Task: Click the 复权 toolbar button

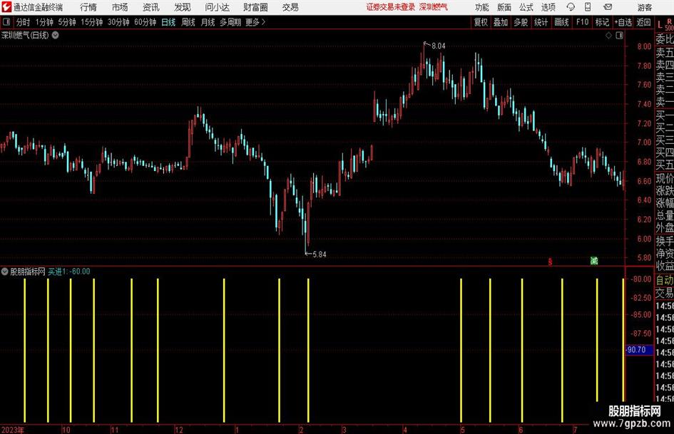Action: (x=481, y=22)
